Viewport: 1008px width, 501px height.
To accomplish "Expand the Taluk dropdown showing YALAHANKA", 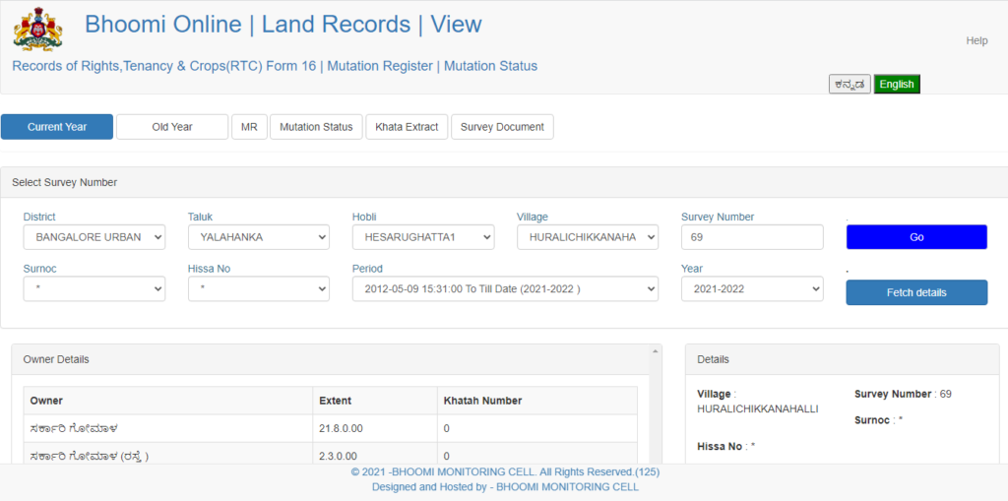I will tap(259, 237).
